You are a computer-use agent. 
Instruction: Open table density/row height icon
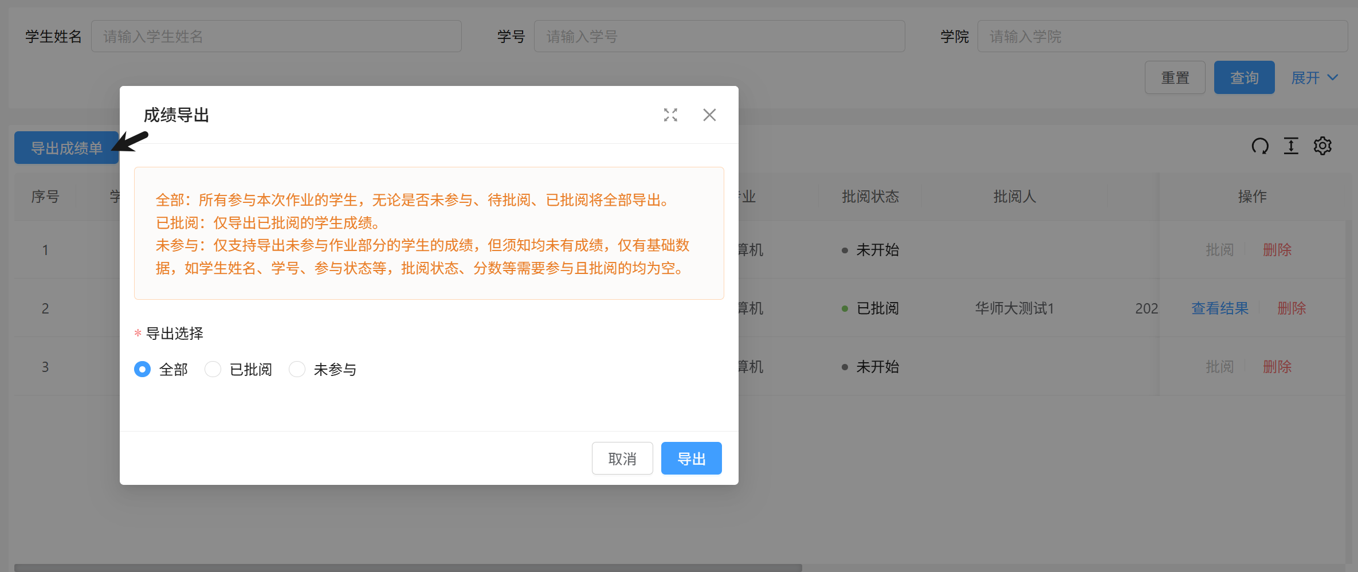(1291, 146)
